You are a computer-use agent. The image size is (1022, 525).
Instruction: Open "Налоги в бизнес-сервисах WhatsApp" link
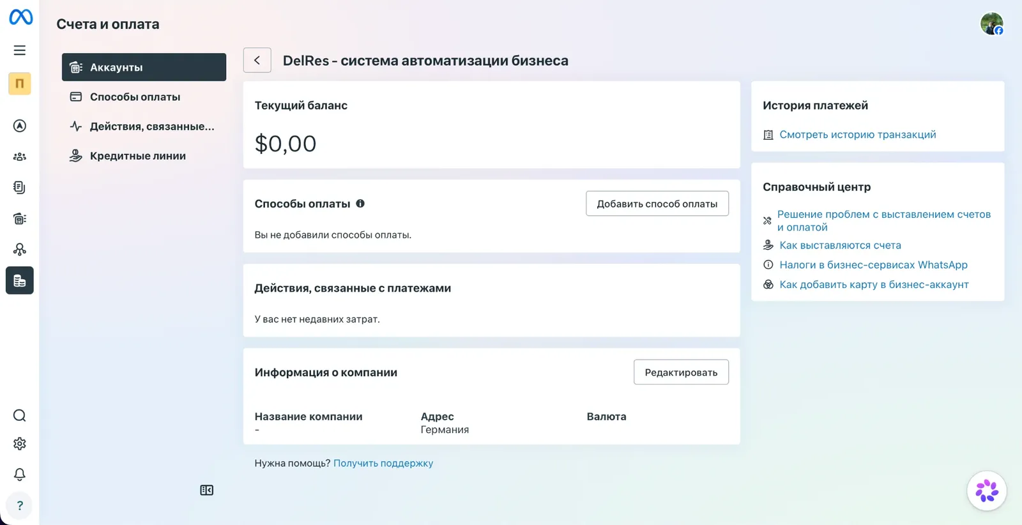(x=874, y=265)
